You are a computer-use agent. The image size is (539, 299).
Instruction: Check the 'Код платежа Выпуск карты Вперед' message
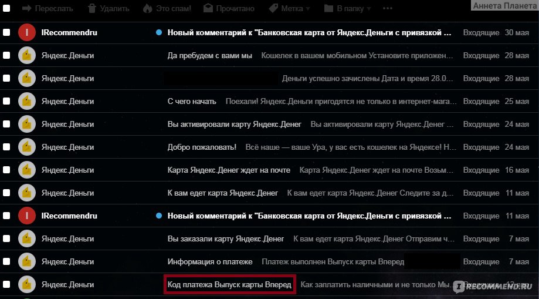coord(6,284)
